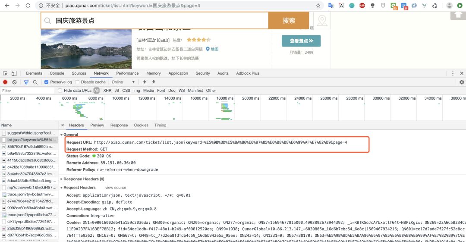Open DevTools three-dot menu

(x=453, y=73)
